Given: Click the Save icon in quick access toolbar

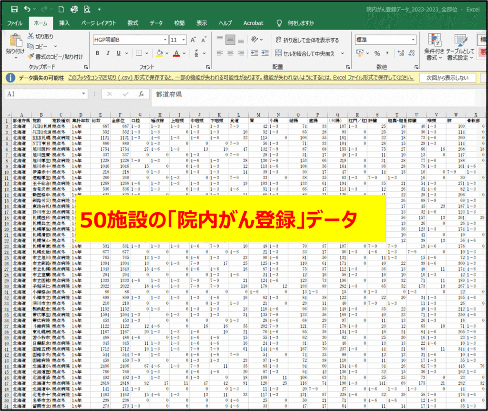Looking at the screenshot, I should (x=14, y=9).
